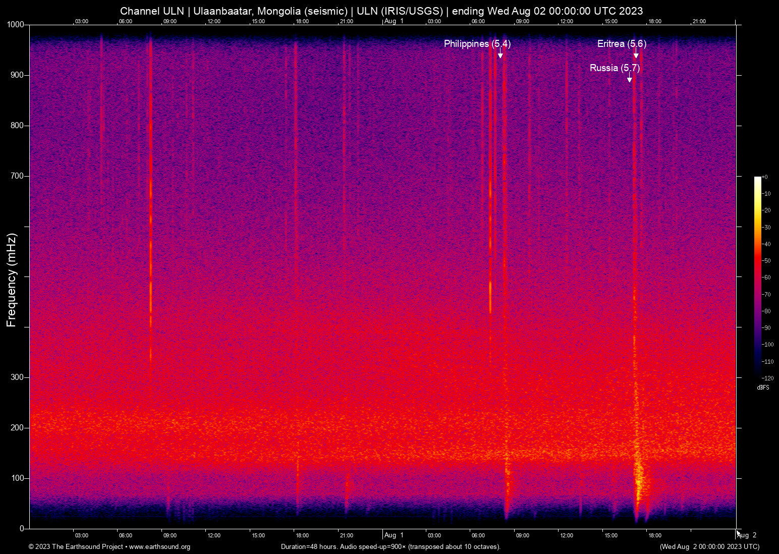
Task: Click the dBFS label under the color scale
Action: click(763, 387)
